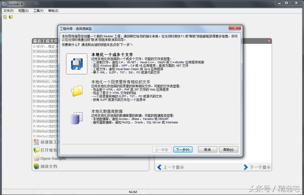Click the disabled 上一步(B) button
The width and height of the screenshot is (304, 195).
click(x=162, y=150)
